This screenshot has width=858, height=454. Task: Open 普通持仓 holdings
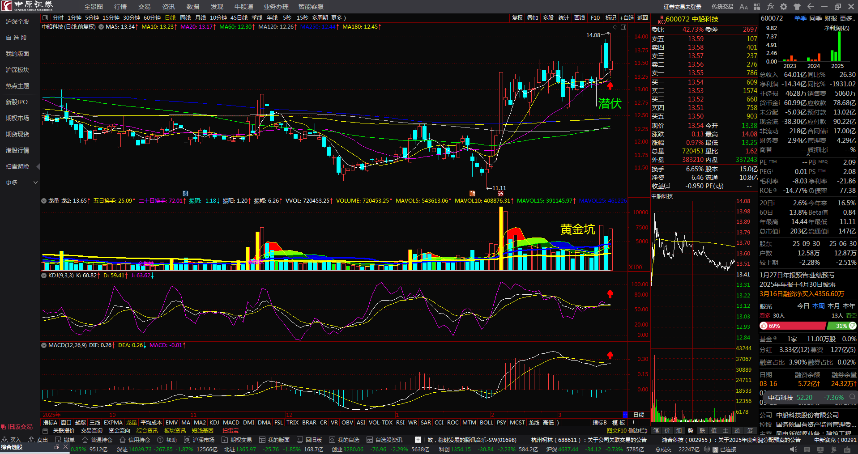97,440
